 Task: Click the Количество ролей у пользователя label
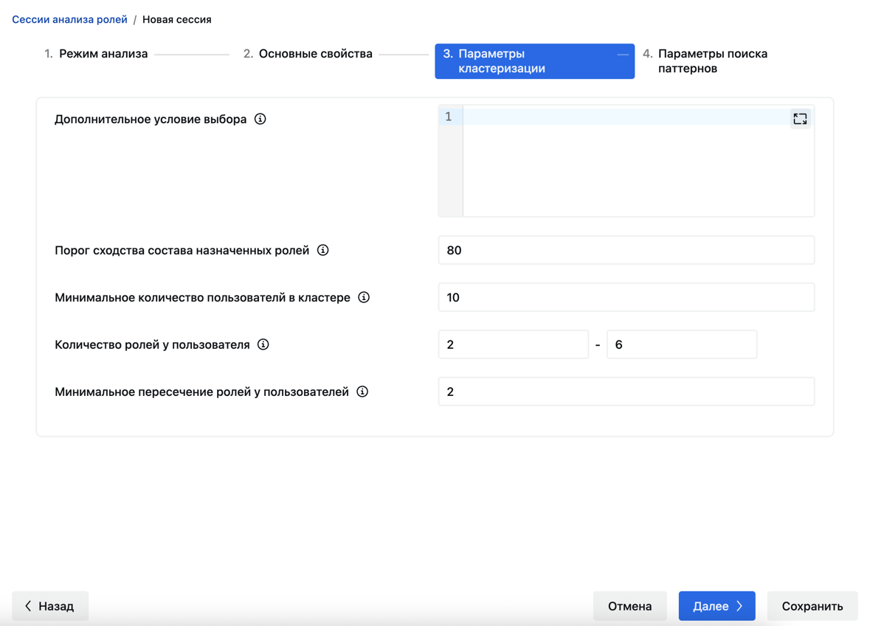point(152,344)
